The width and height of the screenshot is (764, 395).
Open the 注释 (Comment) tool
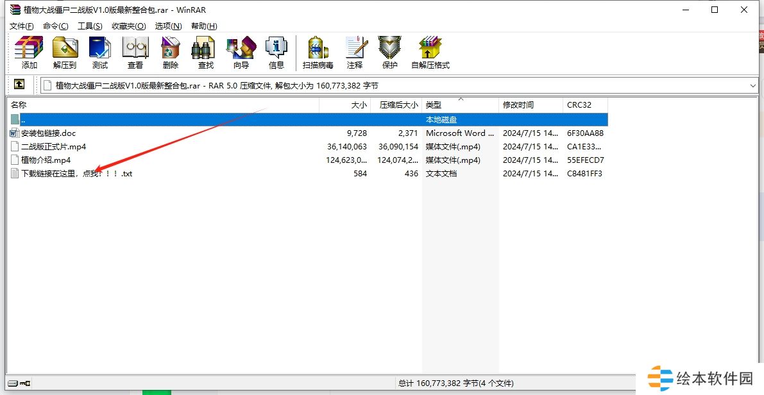[355, 52]
